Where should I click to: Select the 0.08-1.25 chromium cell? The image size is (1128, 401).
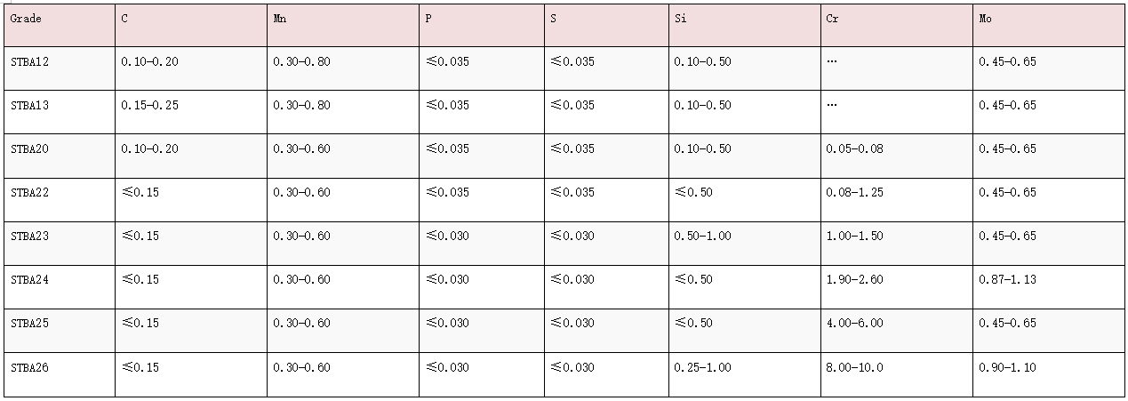854,193
